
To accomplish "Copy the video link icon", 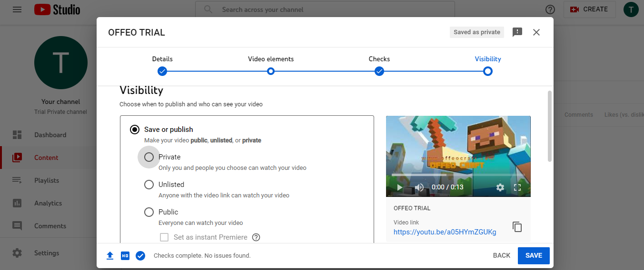I will 517,227.
